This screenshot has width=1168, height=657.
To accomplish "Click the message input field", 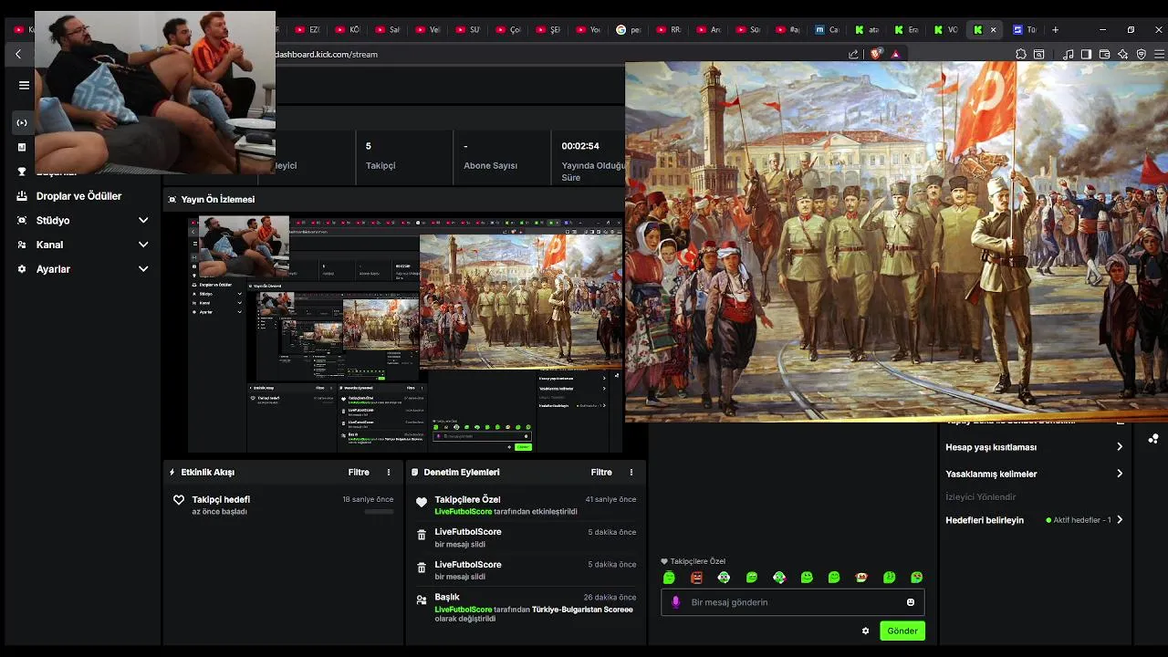I will 792,602.
